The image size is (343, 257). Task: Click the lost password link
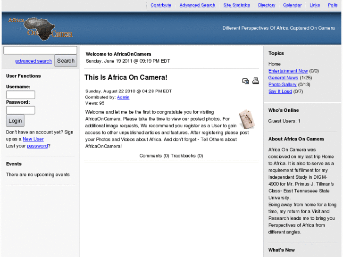[37, 146]
